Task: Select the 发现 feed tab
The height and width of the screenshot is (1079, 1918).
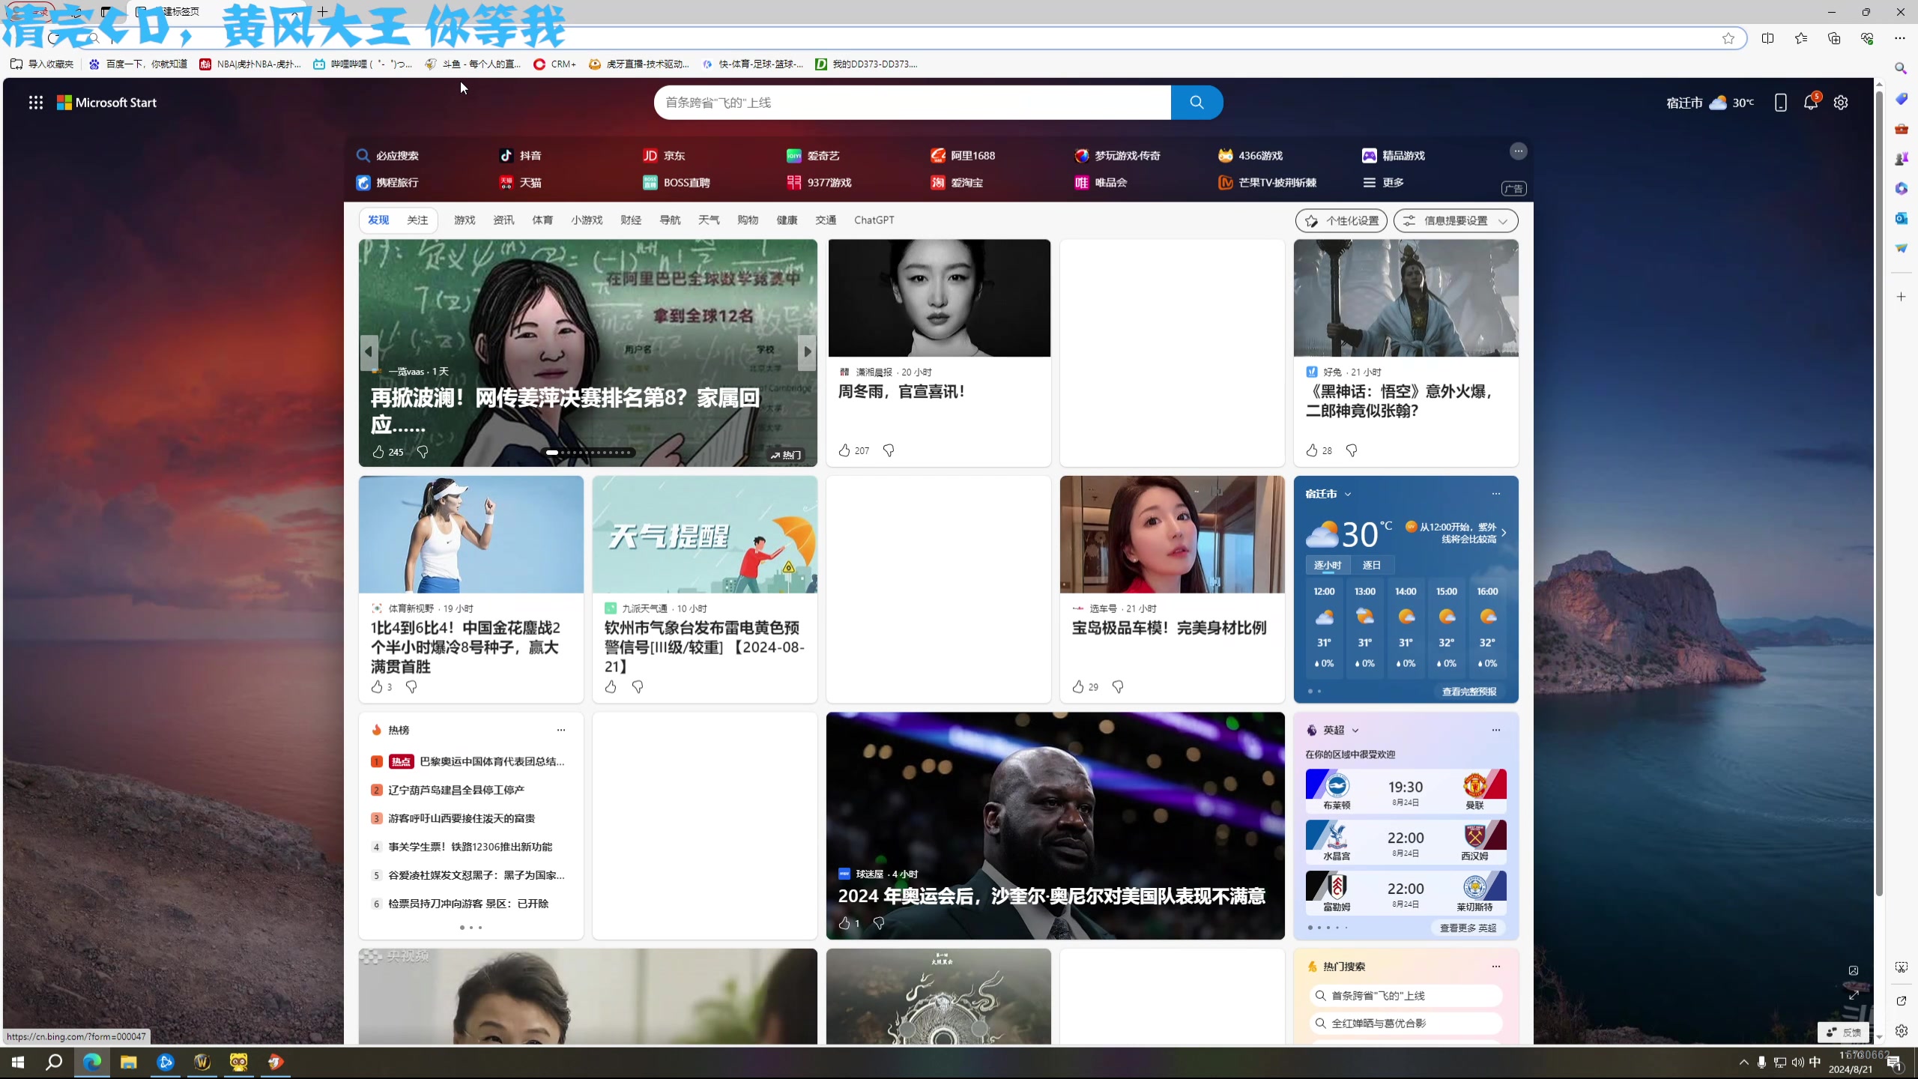Action: [x=378, y=220]
